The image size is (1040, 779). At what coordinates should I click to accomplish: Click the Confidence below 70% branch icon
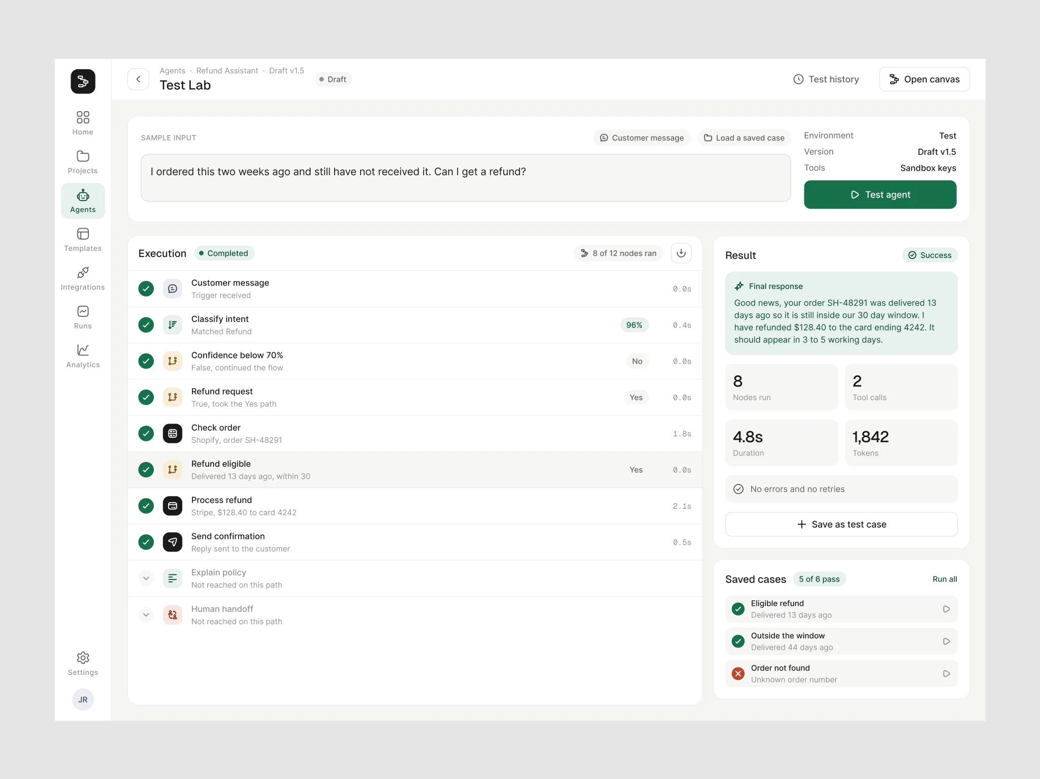[x=173, y=361]
